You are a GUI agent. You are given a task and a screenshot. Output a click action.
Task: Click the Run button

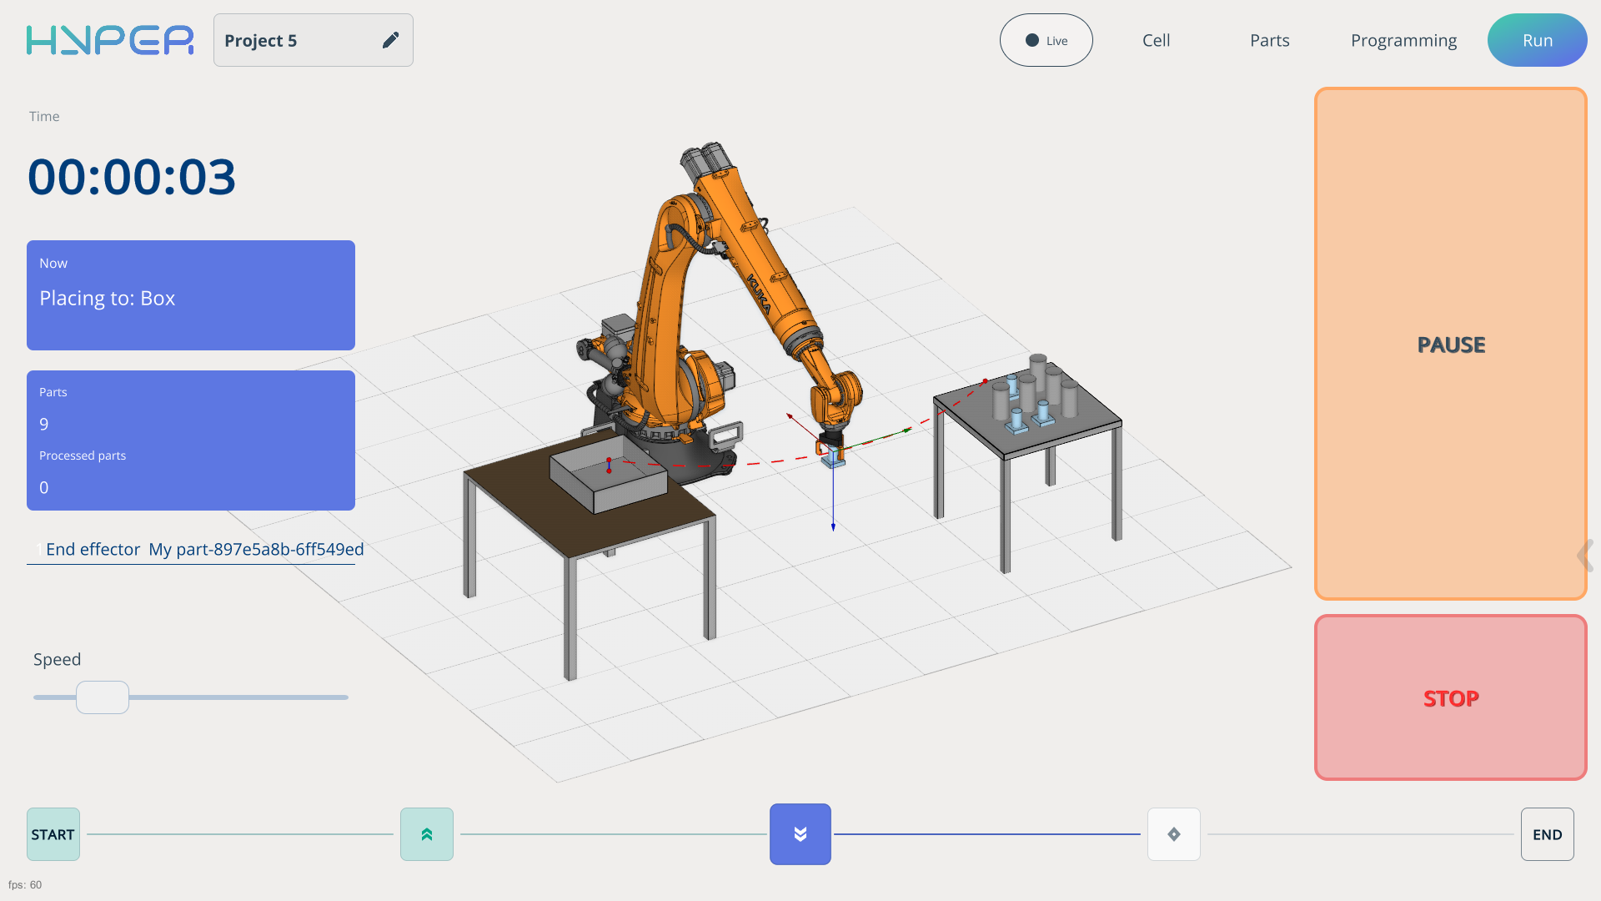[1537, 40]
